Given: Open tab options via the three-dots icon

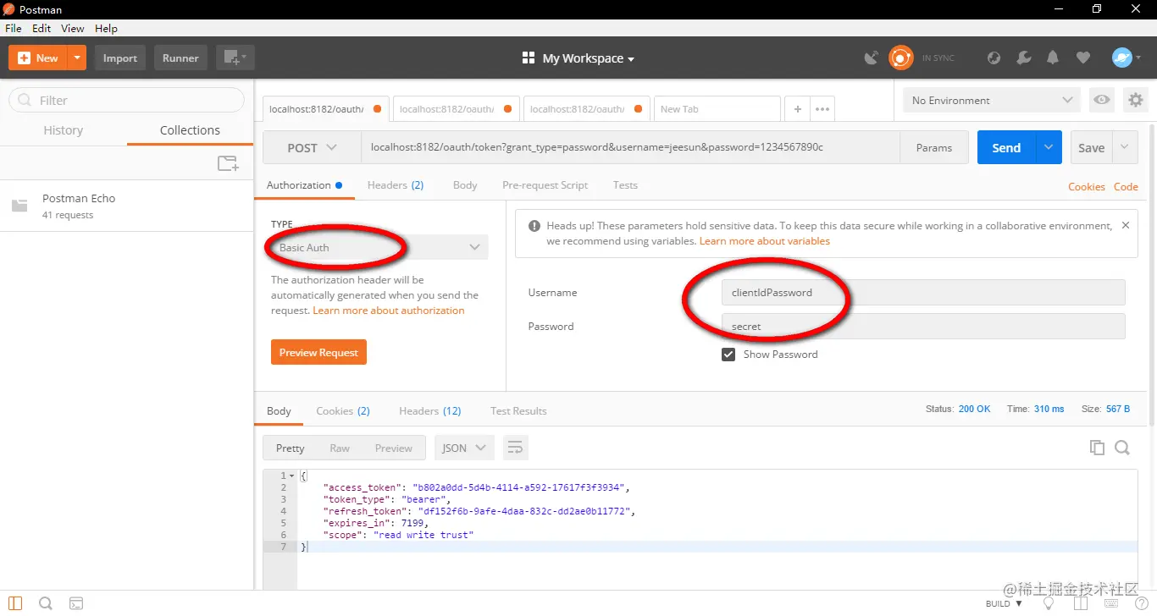Looking at the screenshot, I should [x=822, y=108].
